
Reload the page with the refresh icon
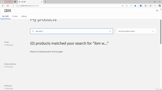coord(8,6)
